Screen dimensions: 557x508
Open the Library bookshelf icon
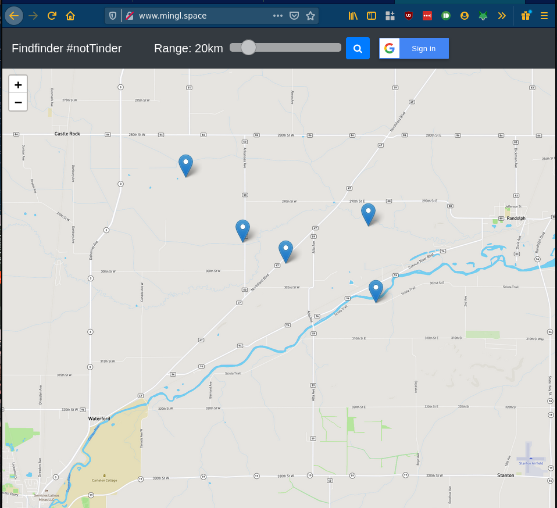(353, 16)
